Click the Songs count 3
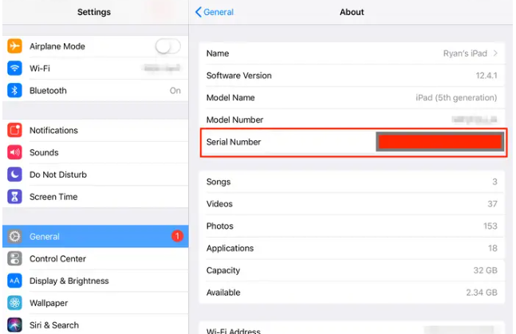The height and width of the screenshot is (334, 516). (x=494, y=182)
